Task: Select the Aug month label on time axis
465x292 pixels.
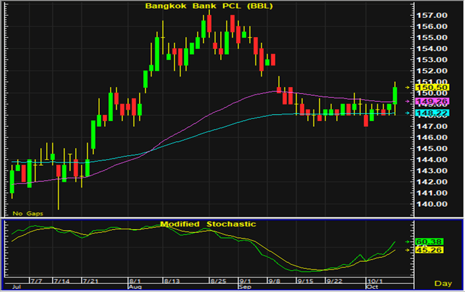Action: pyautogui.click(x=135, y=287)
